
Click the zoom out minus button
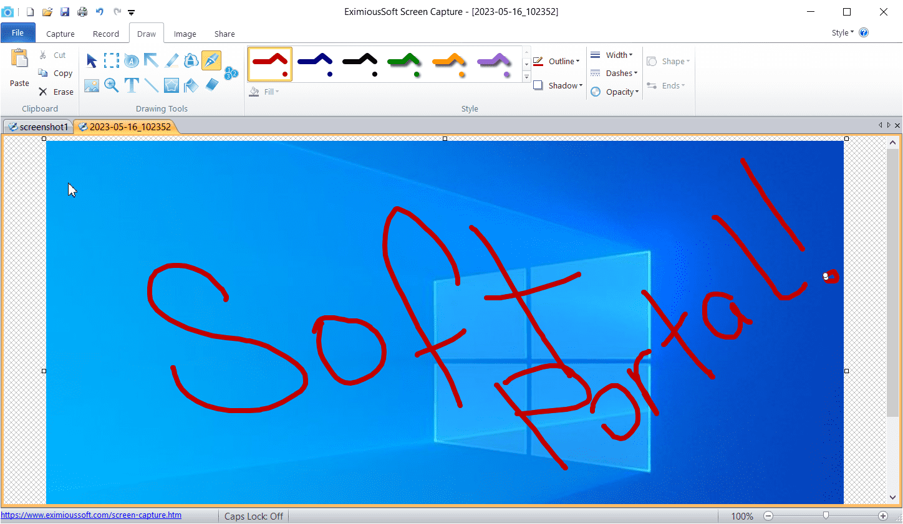(x=768, y=516)
